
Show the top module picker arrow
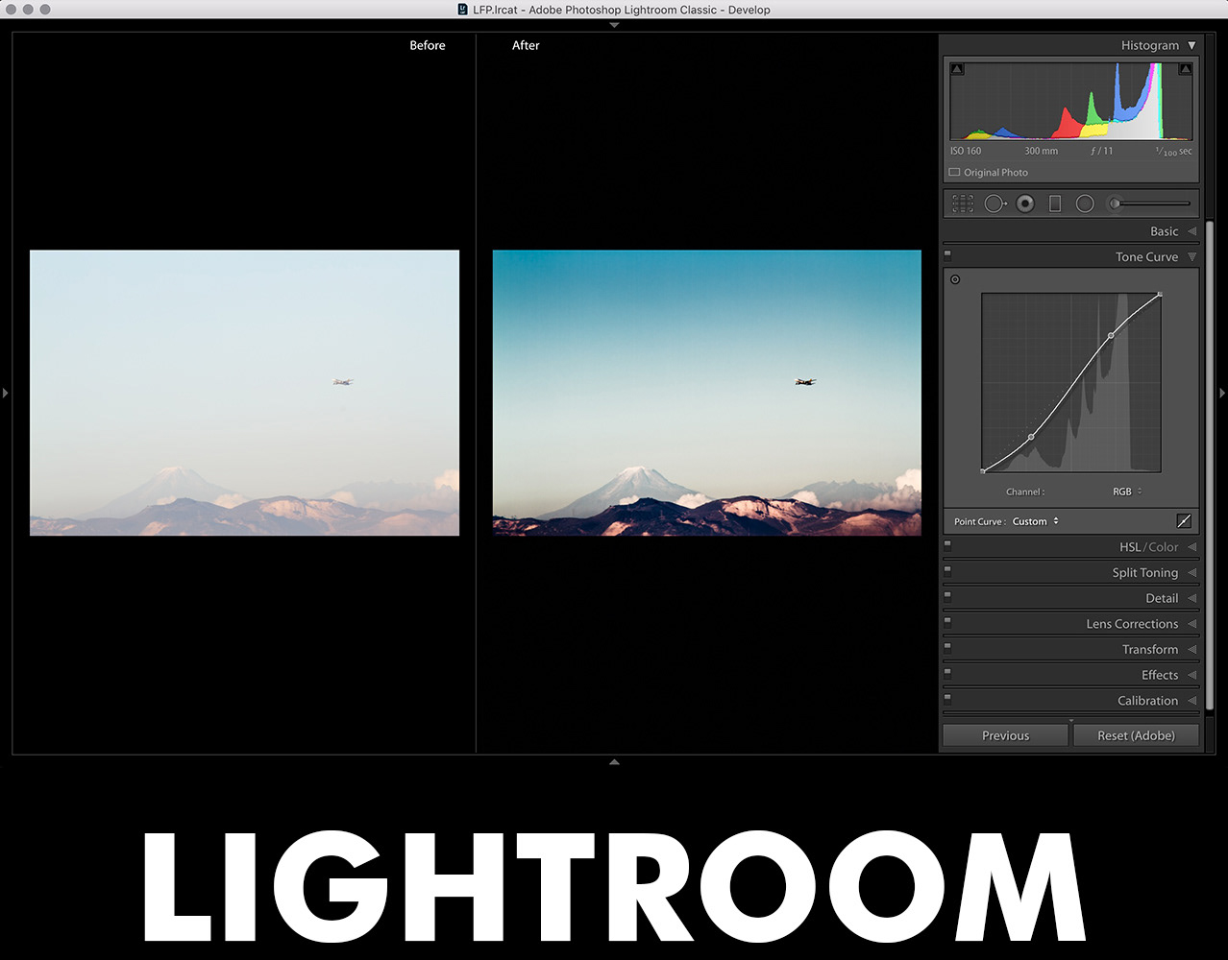(x=614, y=25)
